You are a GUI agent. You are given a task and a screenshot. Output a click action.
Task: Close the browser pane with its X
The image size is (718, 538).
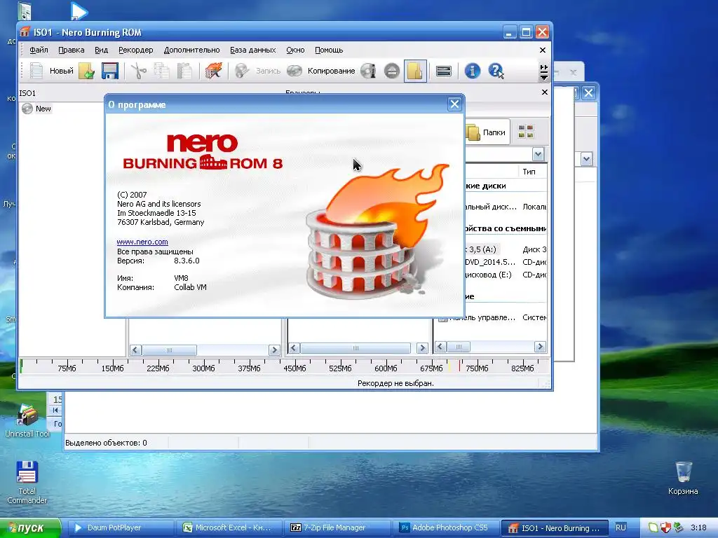[544, 92]
